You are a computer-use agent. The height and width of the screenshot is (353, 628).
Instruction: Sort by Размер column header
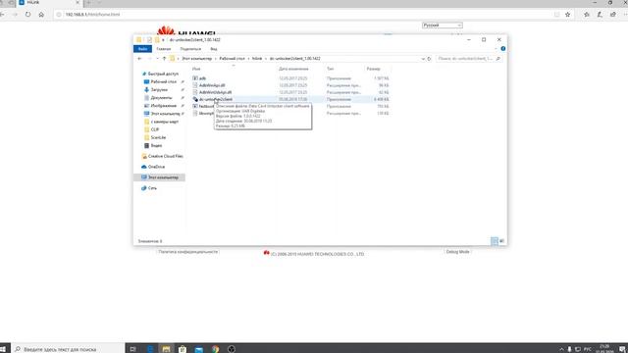(x=373, y=69)
